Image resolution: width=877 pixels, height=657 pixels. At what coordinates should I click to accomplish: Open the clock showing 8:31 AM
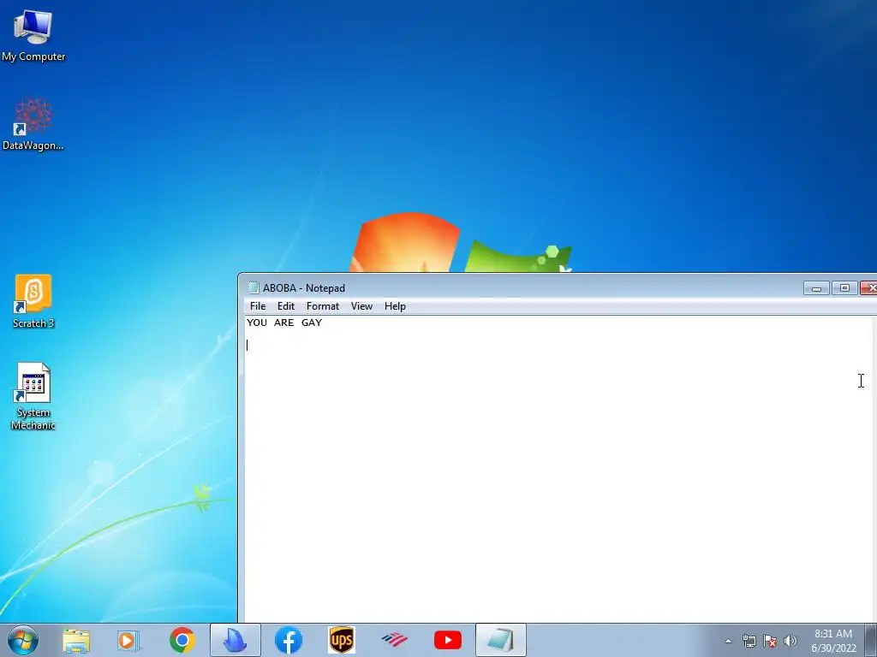coord(833,641)
